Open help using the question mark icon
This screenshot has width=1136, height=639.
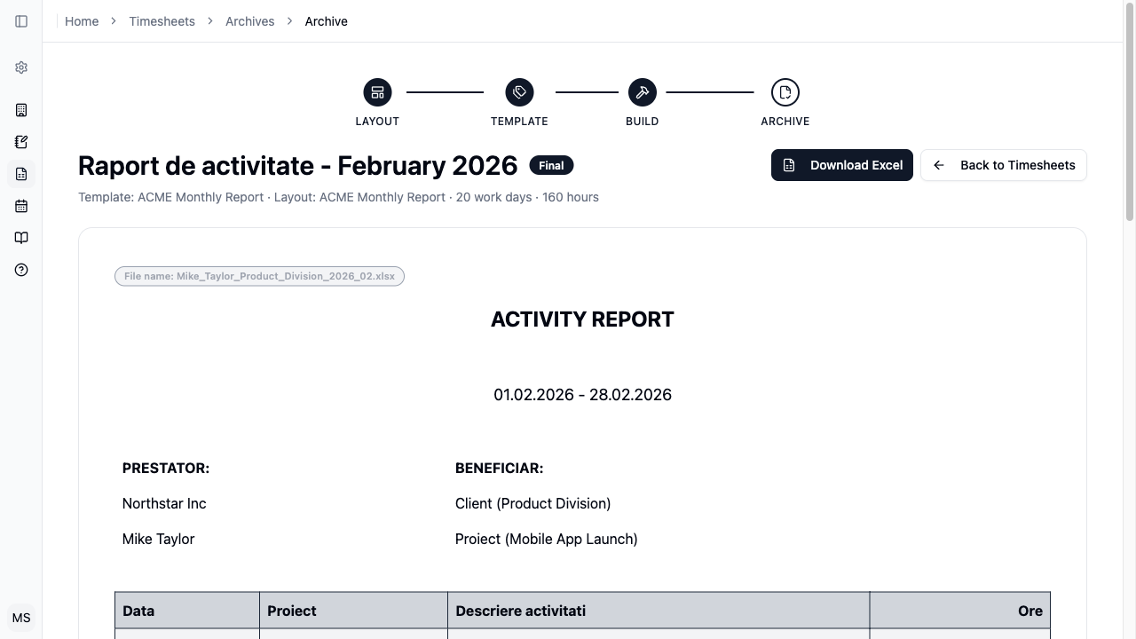[21, 270]
